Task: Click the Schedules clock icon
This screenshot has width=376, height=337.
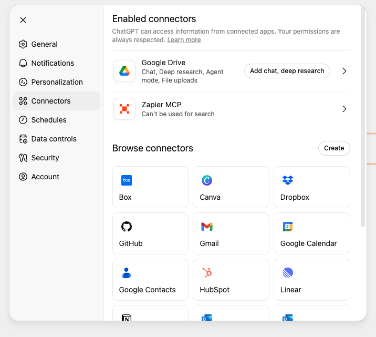Action: point(23,120)
